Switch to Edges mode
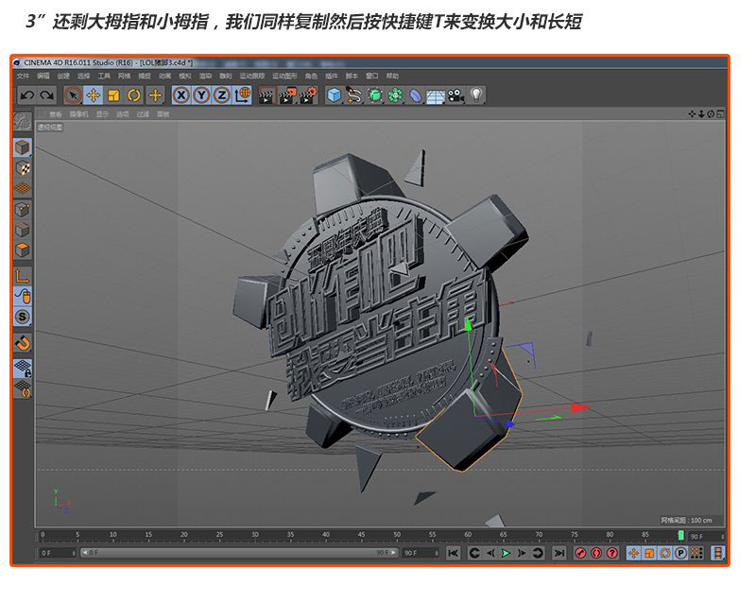The width and height of the screenshot is (756, 603). 22,230
